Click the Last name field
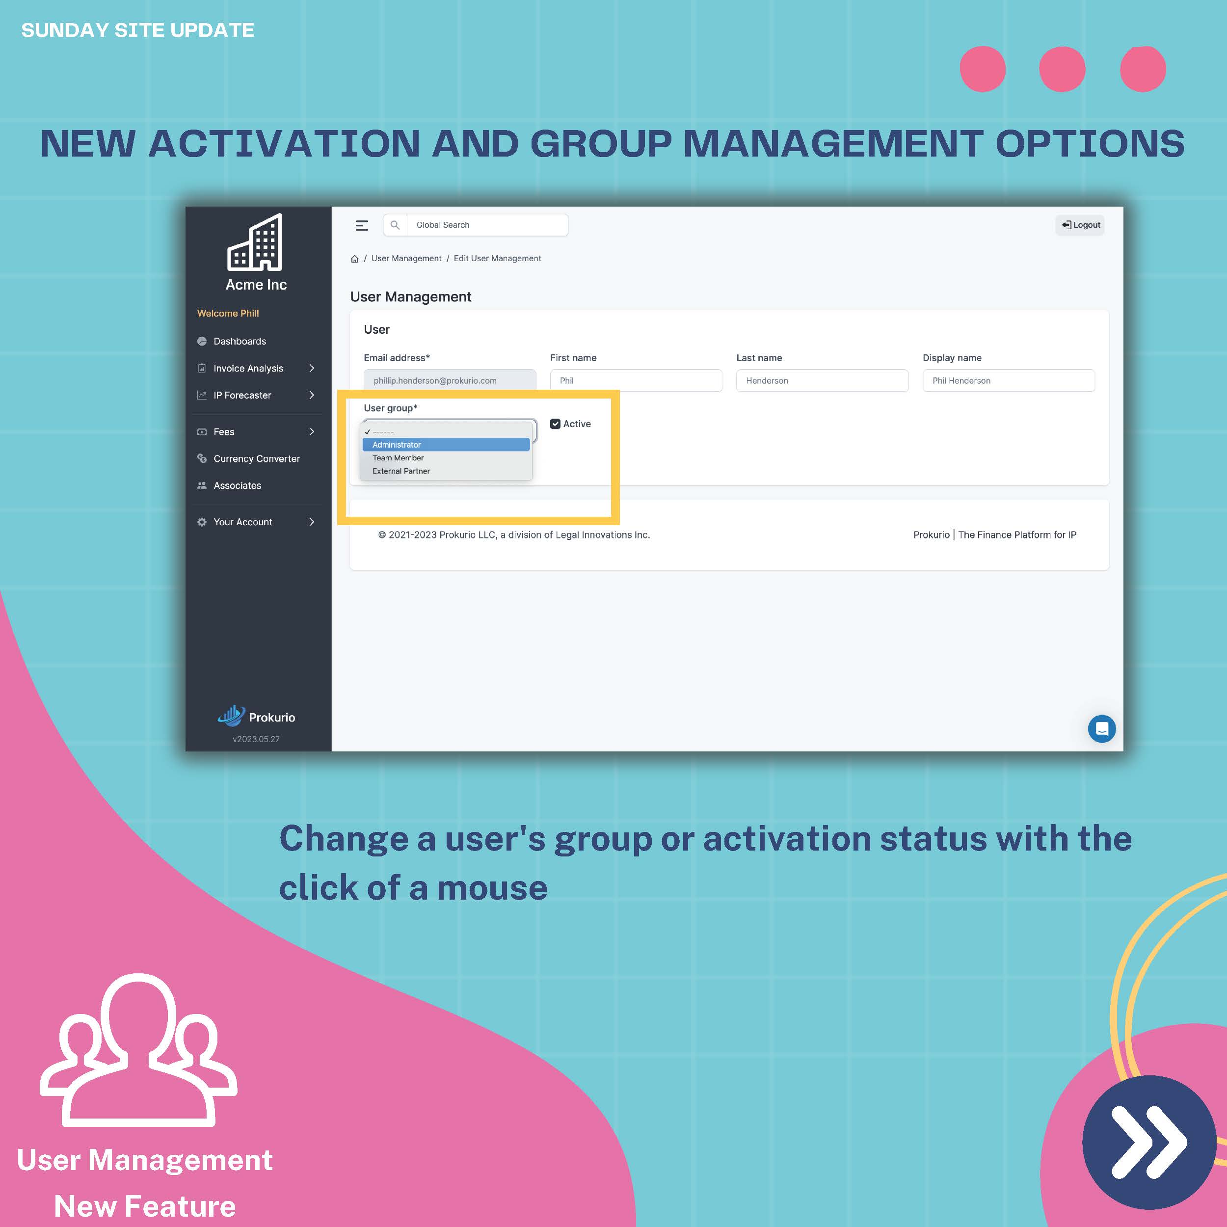This screenshot has height=1227, width=1227. (x=823, y=380)
